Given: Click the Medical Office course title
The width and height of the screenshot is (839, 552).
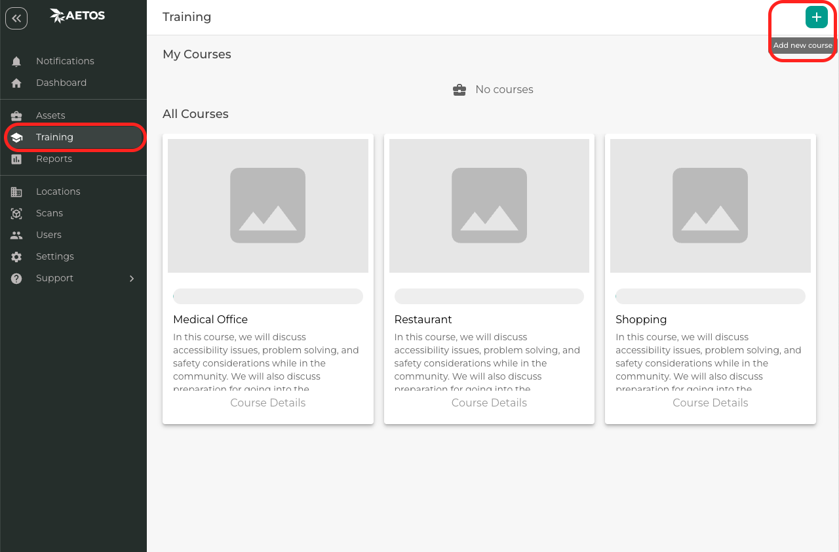Looking at the screenshot, I should (x=210, y=319).
